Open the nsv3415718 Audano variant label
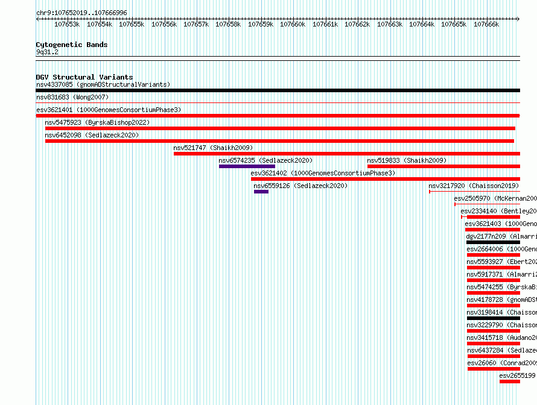 (502, 337)
